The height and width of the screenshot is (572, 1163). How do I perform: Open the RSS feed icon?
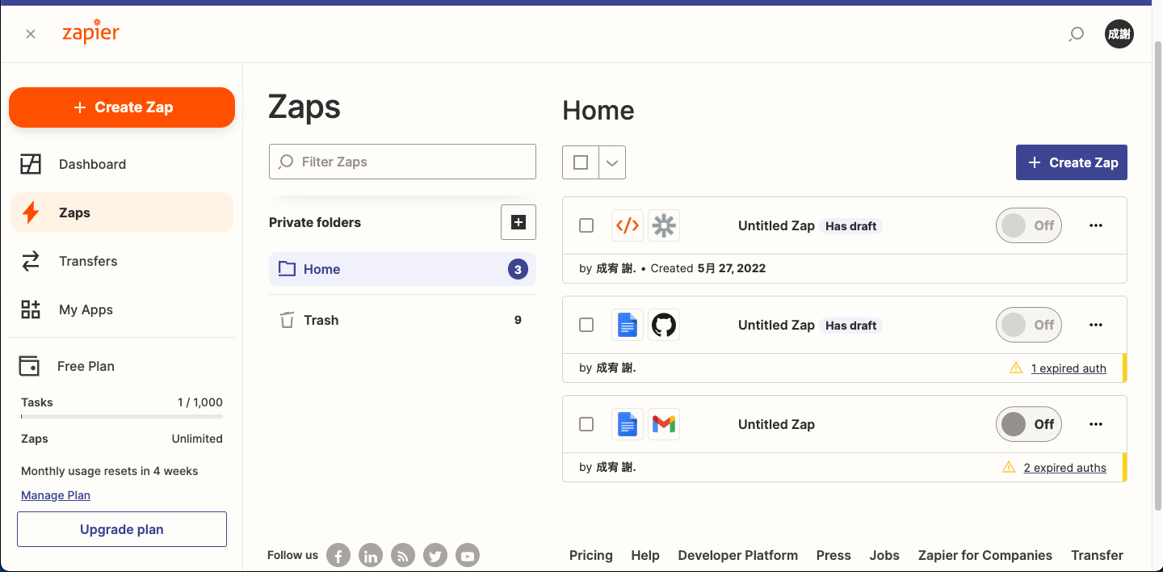tap(403, 555)
